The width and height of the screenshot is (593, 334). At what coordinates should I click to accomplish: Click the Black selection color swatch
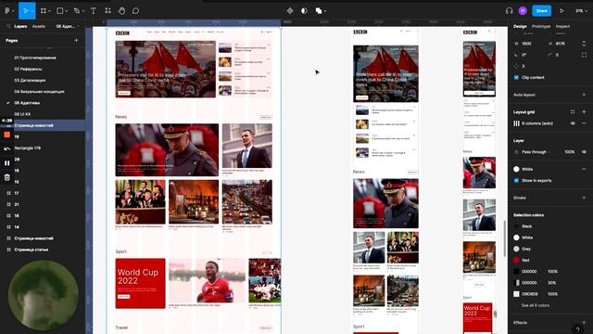[516, 226]
